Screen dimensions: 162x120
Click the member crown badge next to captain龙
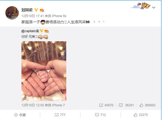click(x=46, y=31)
